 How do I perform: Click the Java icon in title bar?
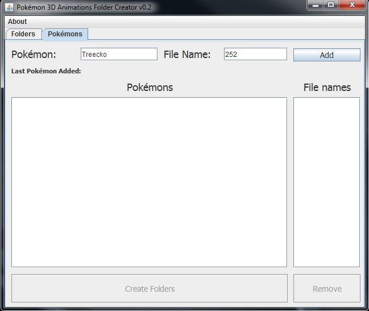click(x=9, y=7)
